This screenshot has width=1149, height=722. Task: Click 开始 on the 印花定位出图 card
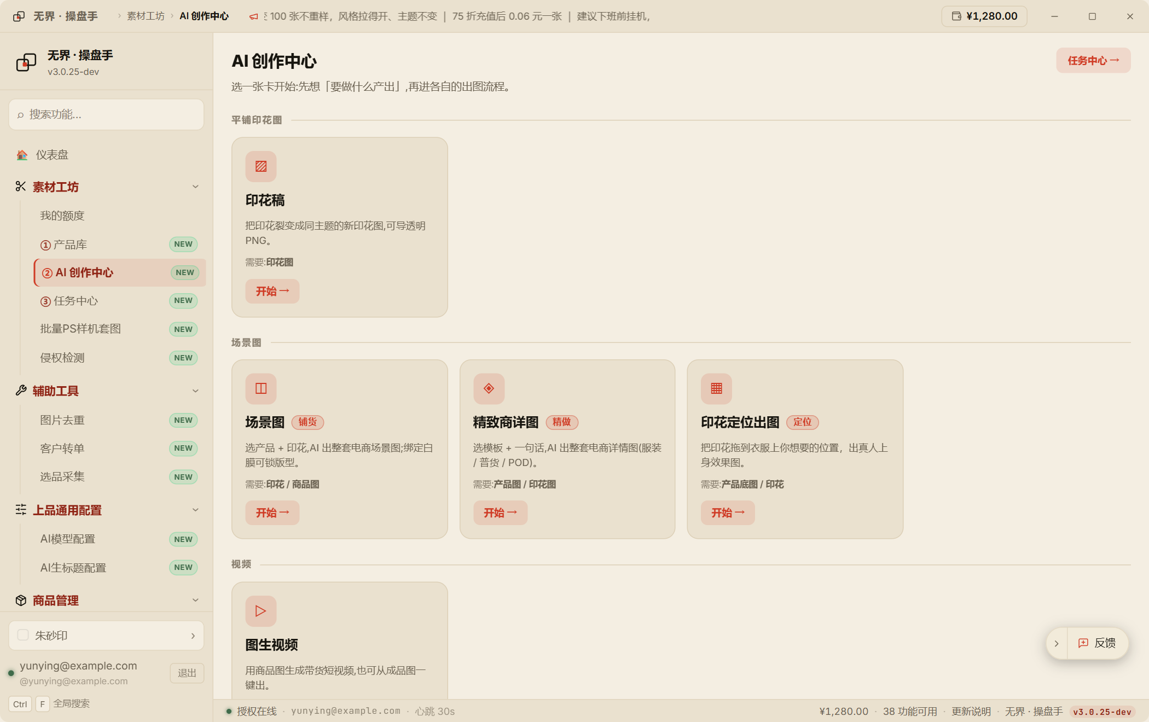pos(728,513)
